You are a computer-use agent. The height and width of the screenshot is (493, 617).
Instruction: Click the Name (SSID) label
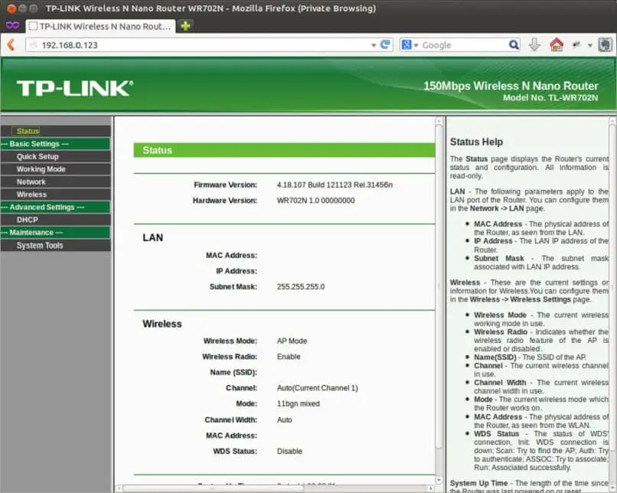[x=233, y=372]
